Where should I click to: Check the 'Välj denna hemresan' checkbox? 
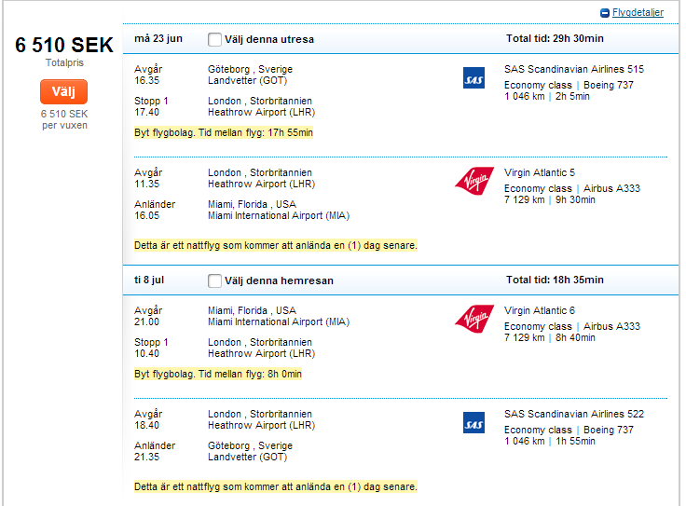point(215,280)
